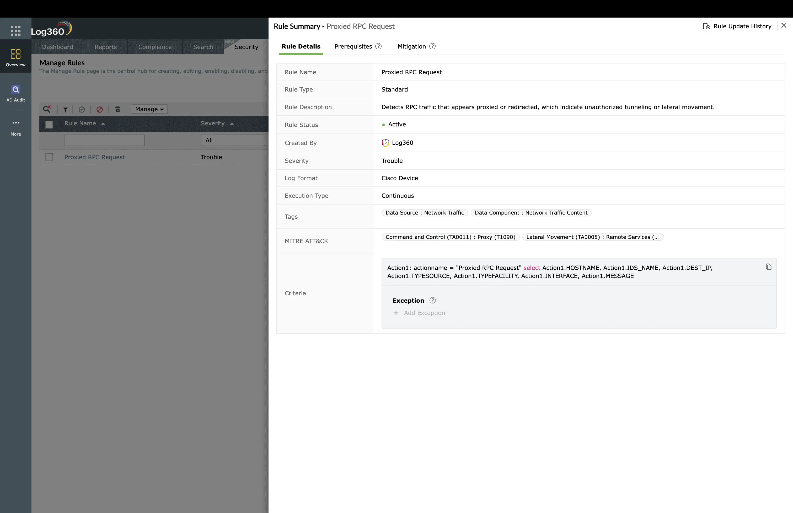Click the Rule Name column header
Viewport: 793px width, 513px height.
click(x=80, y=124)
